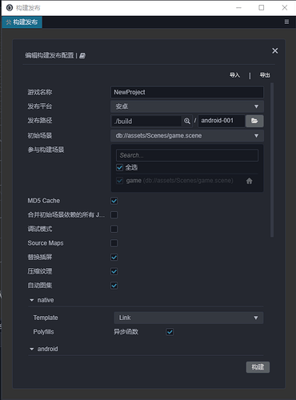
Task: Click the 游戏名称 label
Action: (x=40, y=92)
